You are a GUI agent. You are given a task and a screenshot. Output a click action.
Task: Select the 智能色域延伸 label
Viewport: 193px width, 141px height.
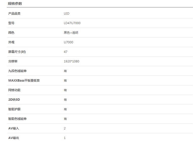coord(17,119)
